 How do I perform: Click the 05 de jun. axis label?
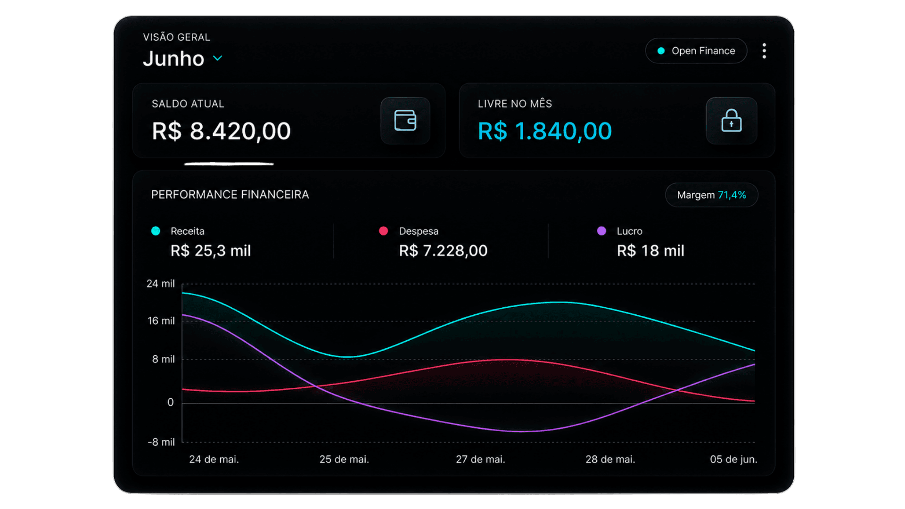(733, 460)
